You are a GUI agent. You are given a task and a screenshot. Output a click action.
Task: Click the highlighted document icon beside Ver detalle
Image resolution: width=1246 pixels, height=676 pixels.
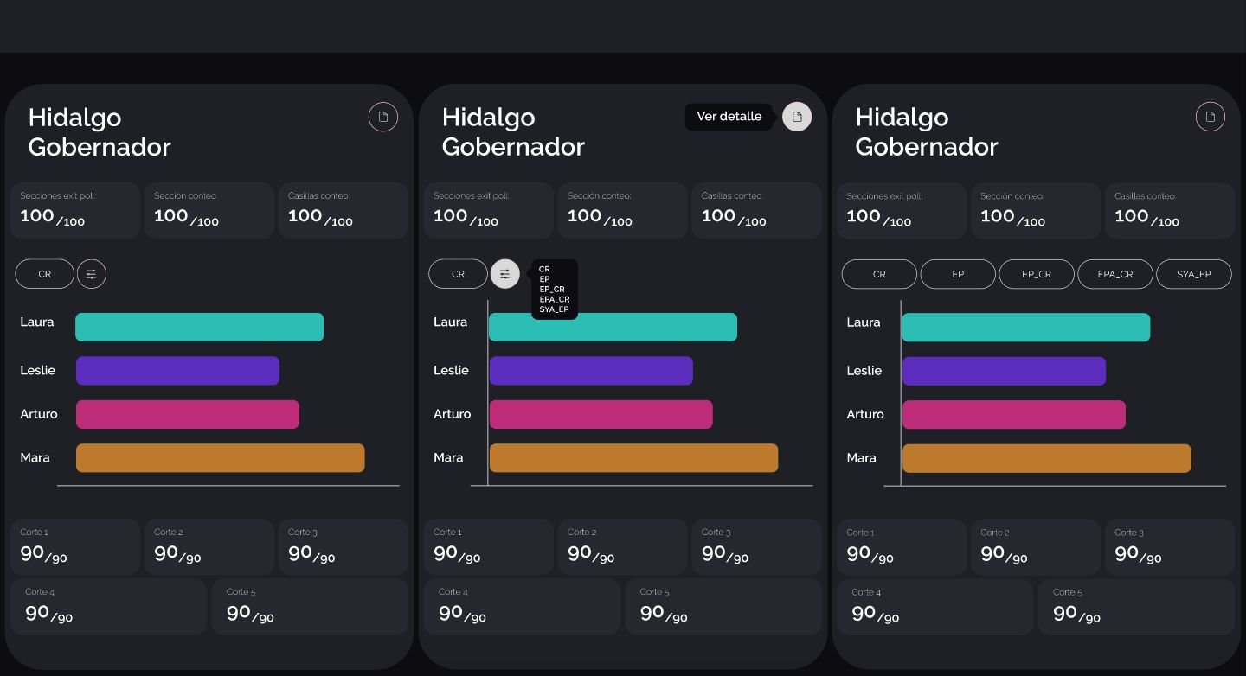797,117
